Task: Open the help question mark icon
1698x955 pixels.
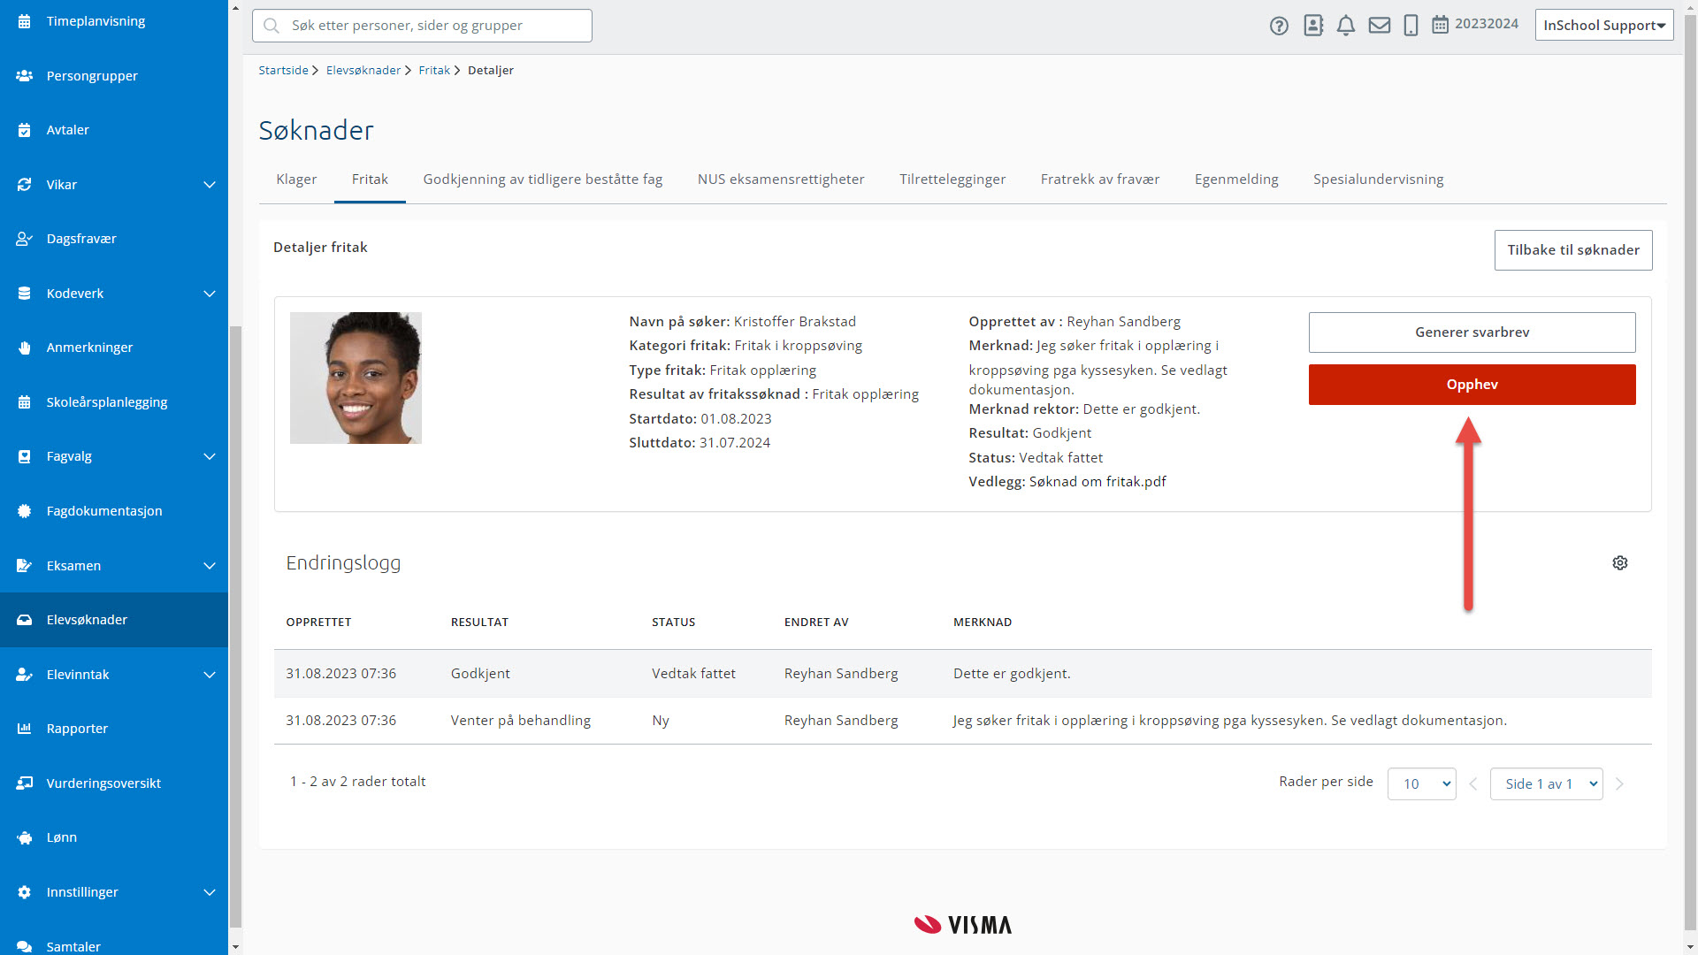Action: [x=1279, y=26]
